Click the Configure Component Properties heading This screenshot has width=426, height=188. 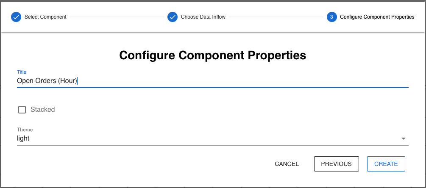213,55
